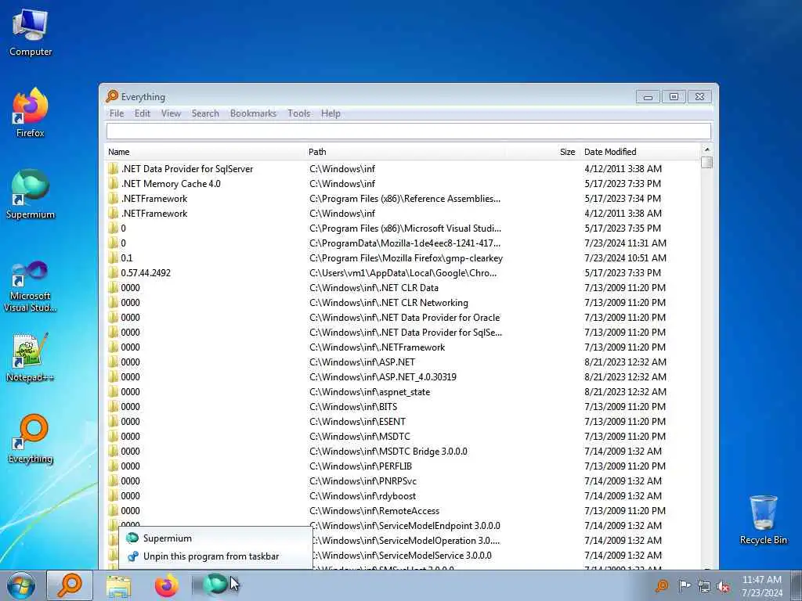Launch Notepad++ from the desktop
Viewport: 802px width, 601px height.
pos(31,357)
